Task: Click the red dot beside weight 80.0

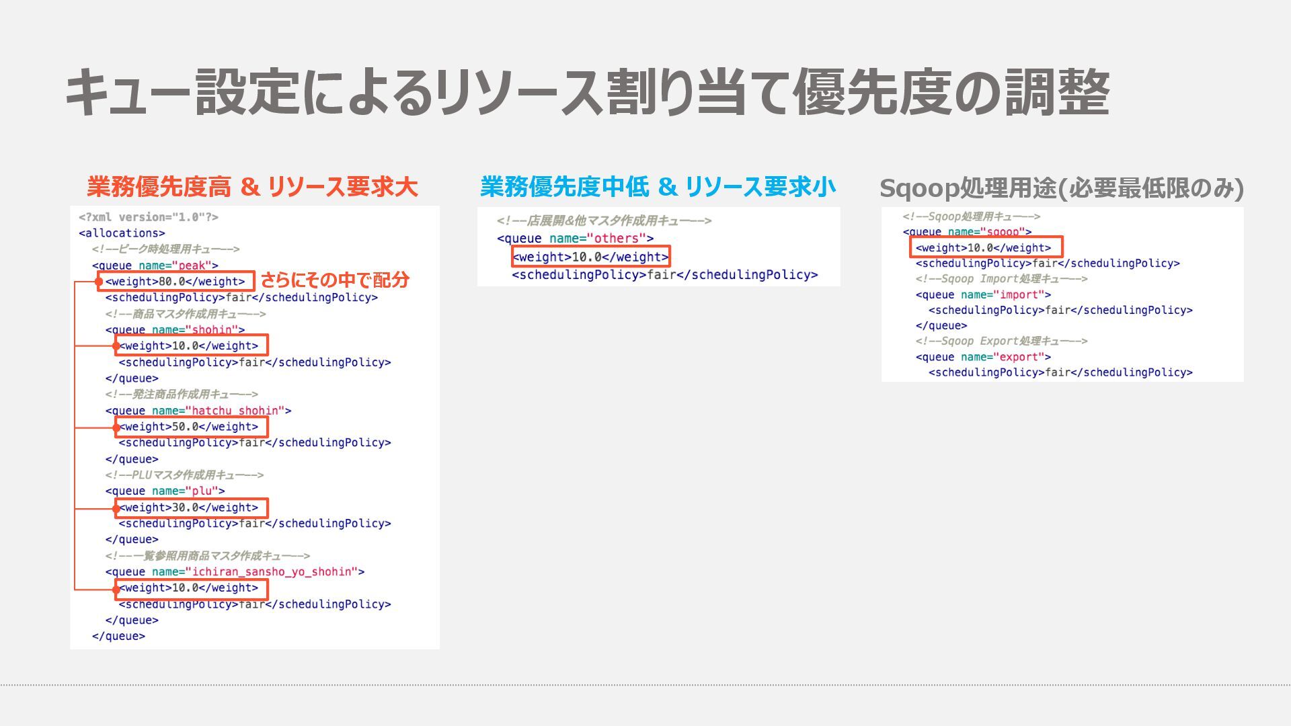Action: tap(99, 282)
